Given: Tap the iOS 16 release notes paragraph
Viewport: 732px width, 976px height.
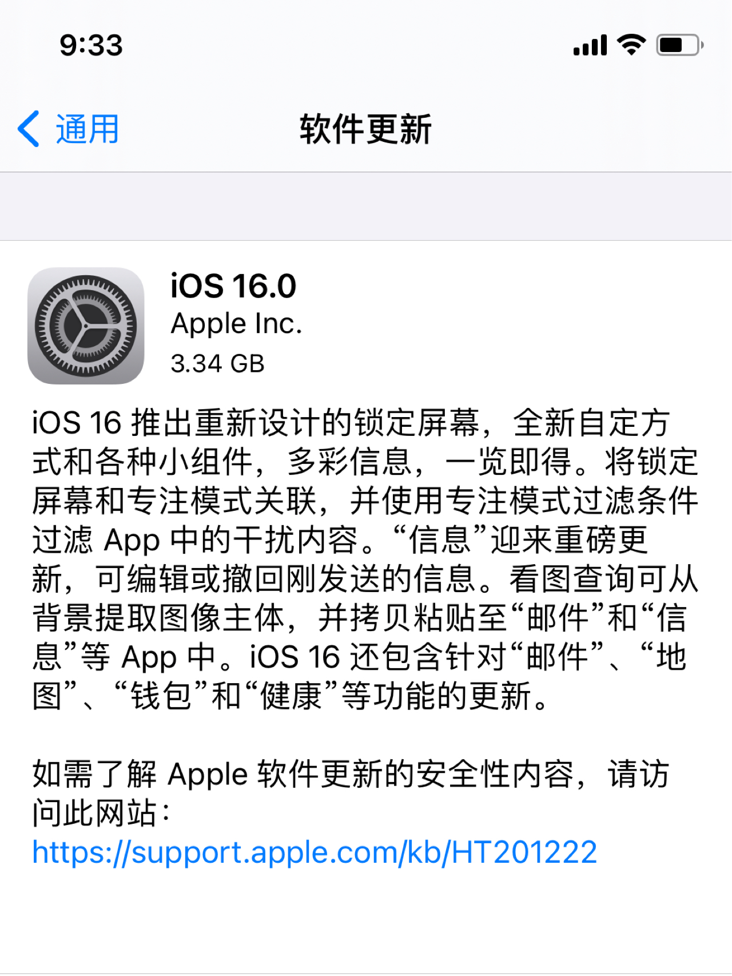Looking at the screenshot, I should pos(365,560).
